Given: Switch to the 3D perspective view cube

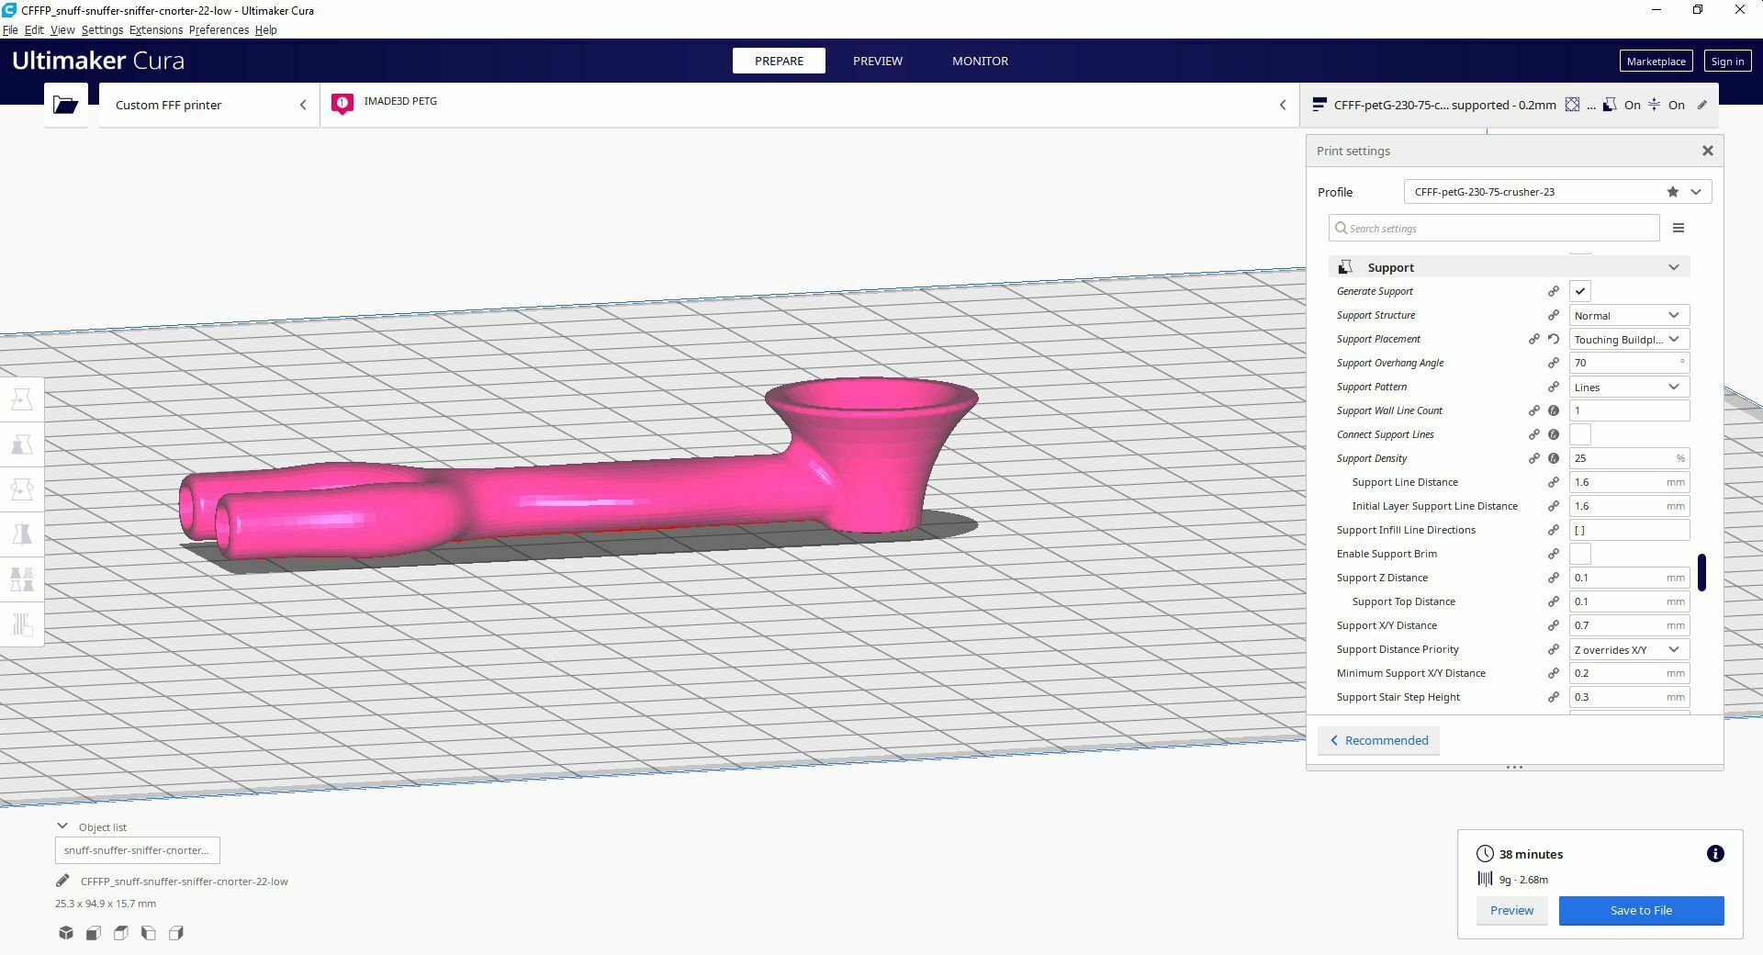Looking at the screenshot, I should 66,933.
